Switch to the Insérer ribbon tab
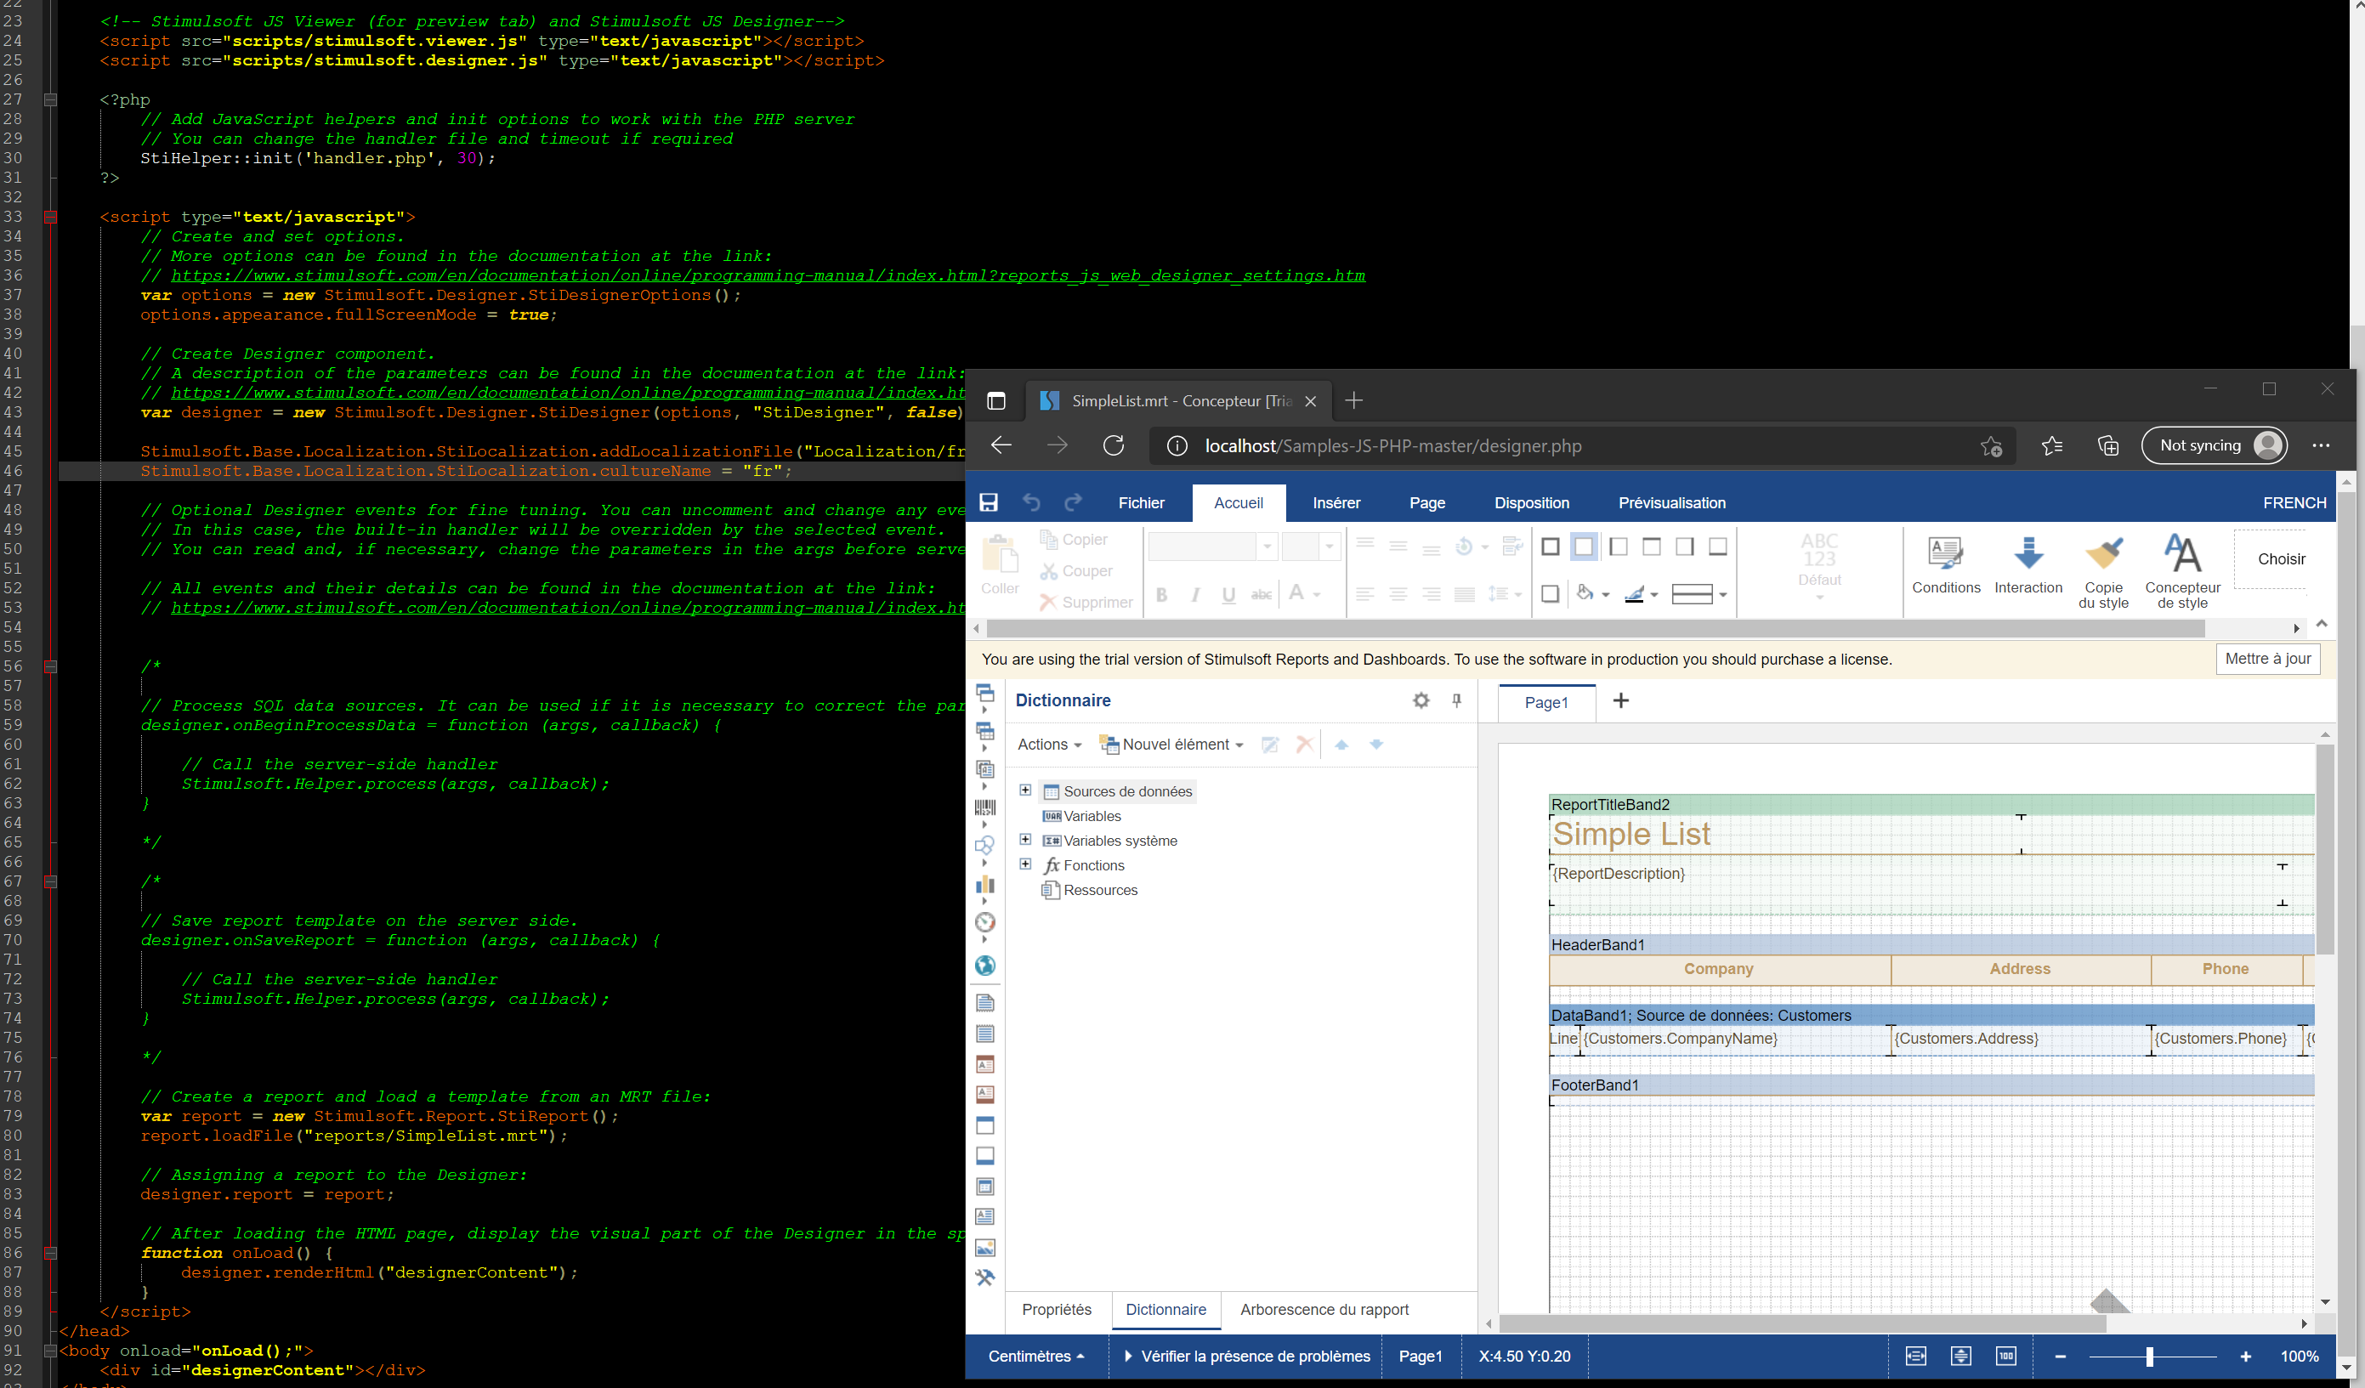This screenshot has height=1388, width=2365. [1336, 503]
